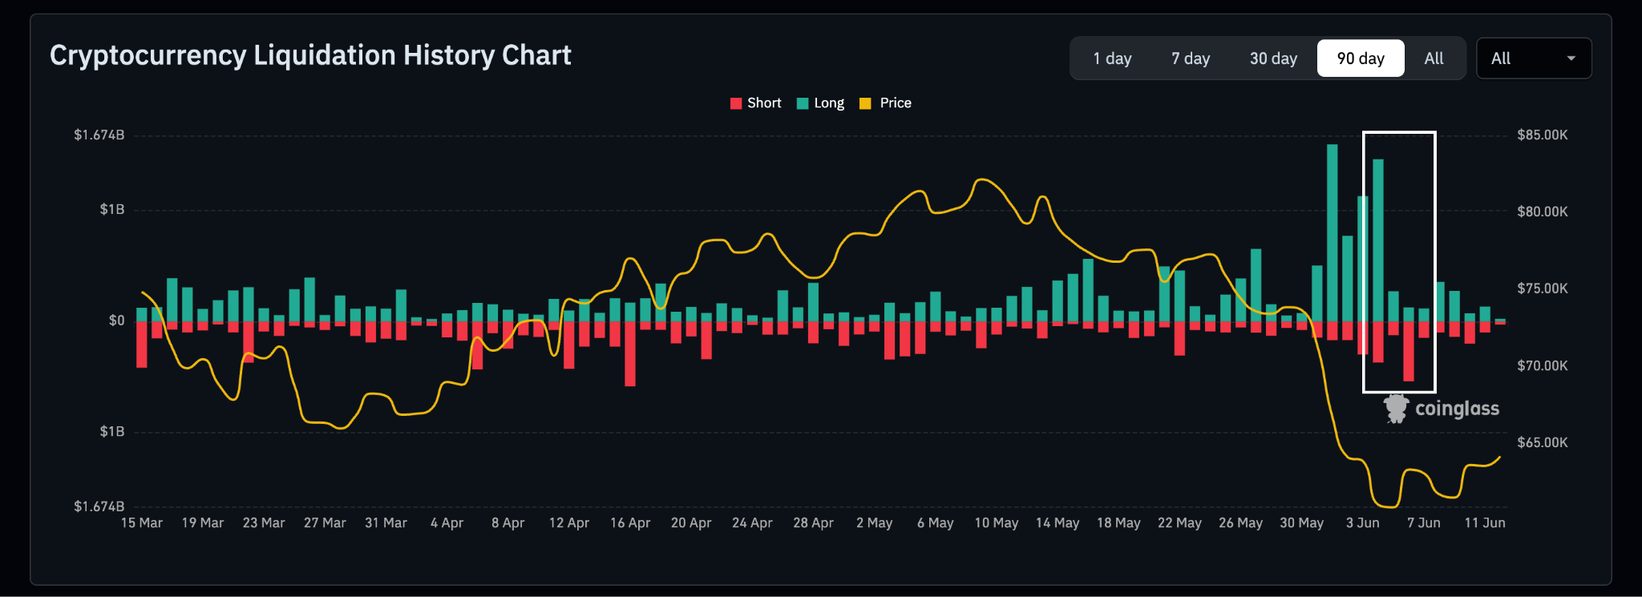The height and width of the screenshot is (597, 1642).
Task: Click the '24 Apr' date label
Action: (x=752, y=522)
